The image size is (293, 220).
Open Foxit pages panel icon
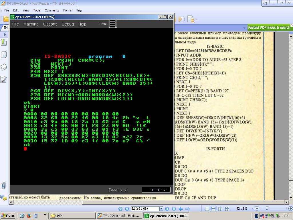click(4, 55)
